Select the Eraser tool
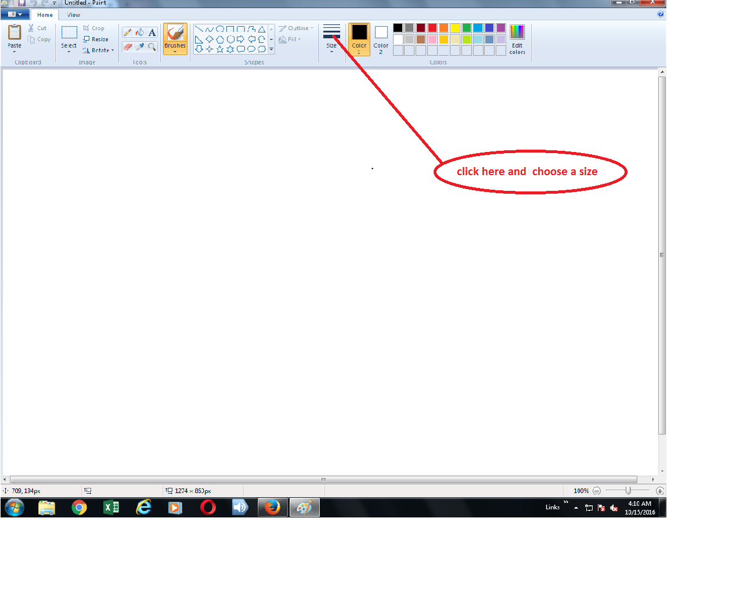The height and width of the screenshot is (594, 743). point(127,46)
